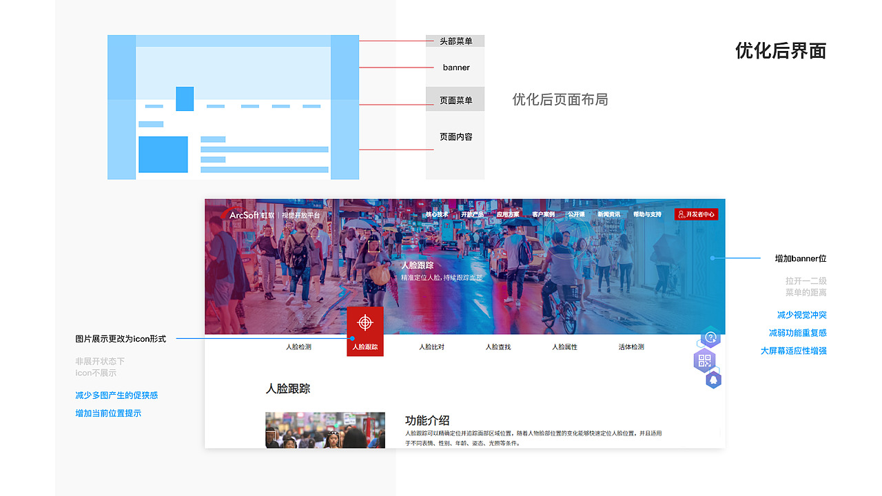The image size is (882, 496).
Task: Open the QQ penguin hexagon icon
Action: (713, 379)
